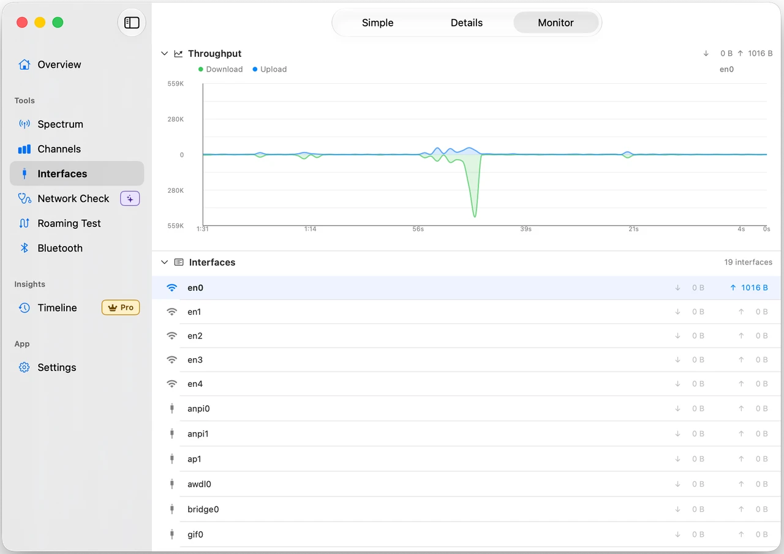Screen dimensions: 784x554
Task: Select the anpi1 interface name
Action: pyautogui.click(x=198, y=433)
